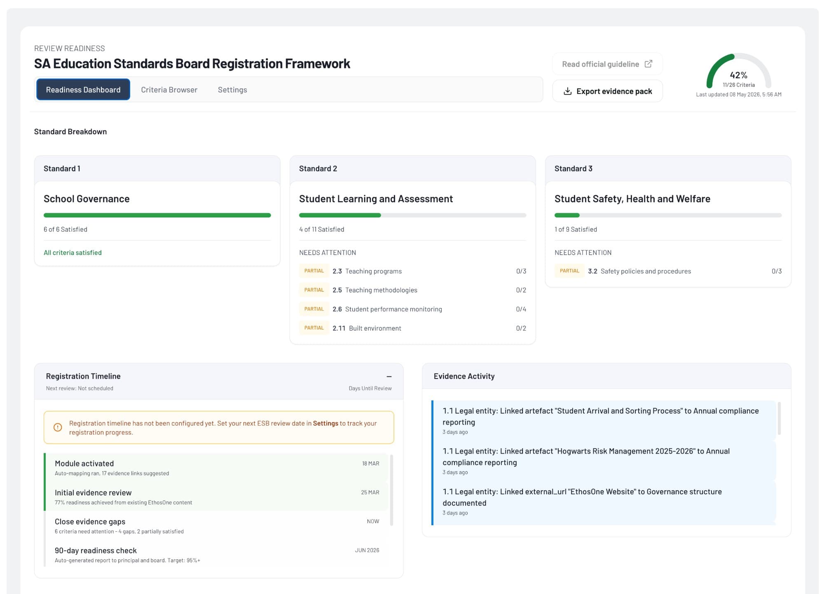
Task: Click 1 of 9 Satisfied text
Action: [576, 229]
